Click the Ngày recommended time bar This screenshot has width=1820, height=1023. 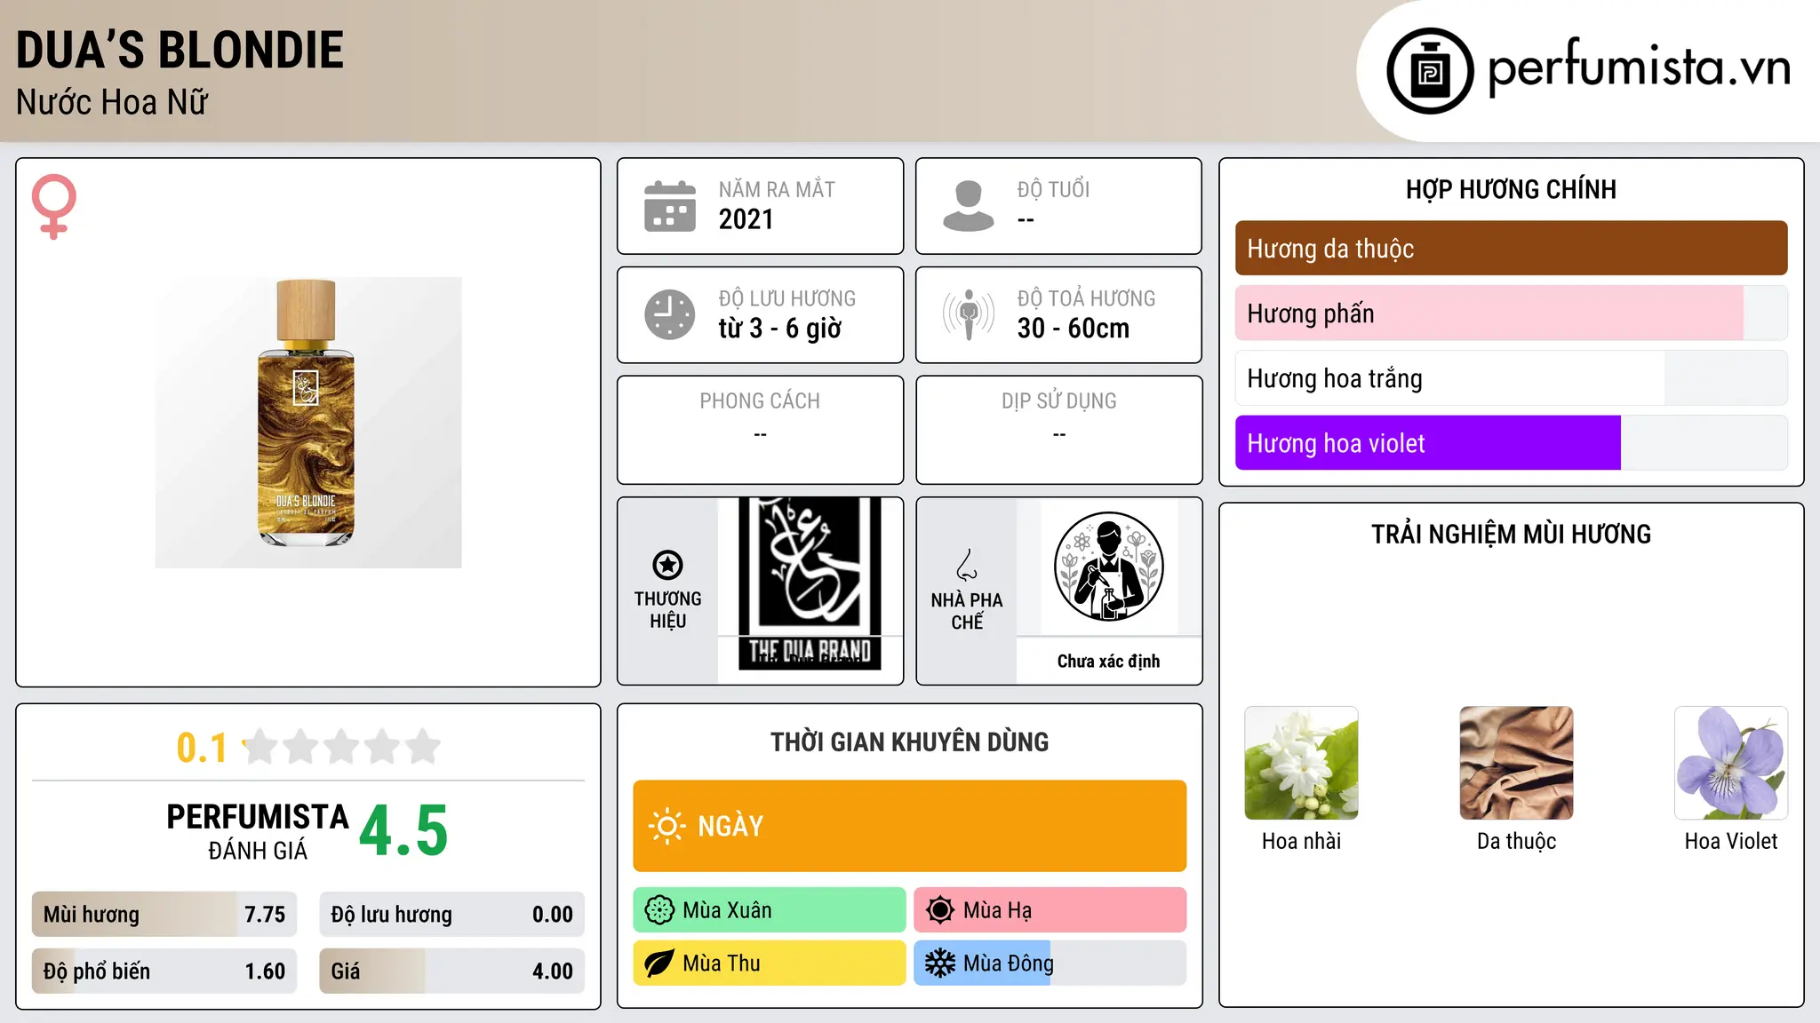click(x=910, y=826)
